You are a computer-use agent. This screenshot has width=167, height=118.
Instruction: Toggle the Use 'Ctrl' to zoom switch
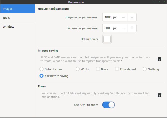pos(108,105)
